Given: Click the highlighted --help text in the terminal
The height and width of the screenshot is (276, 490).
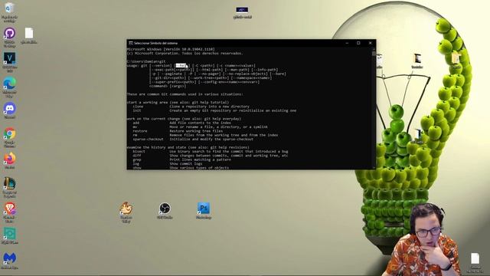Looking at the screenshot, I should pos(181,65).
